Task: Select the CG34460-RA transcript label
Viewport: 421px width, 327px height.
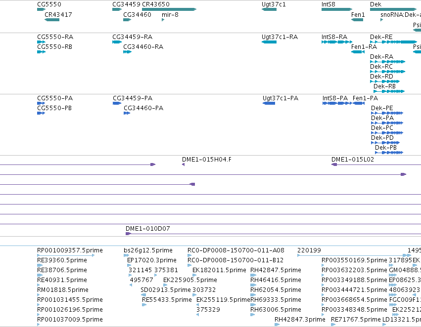Action: point(143,47)
